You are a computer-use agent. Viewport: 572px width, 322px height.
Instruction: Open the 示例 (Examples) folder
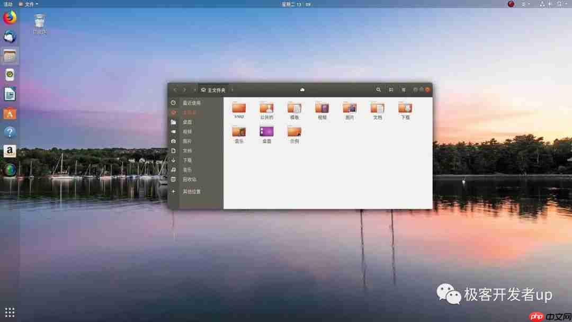click(x=294, y=133)
